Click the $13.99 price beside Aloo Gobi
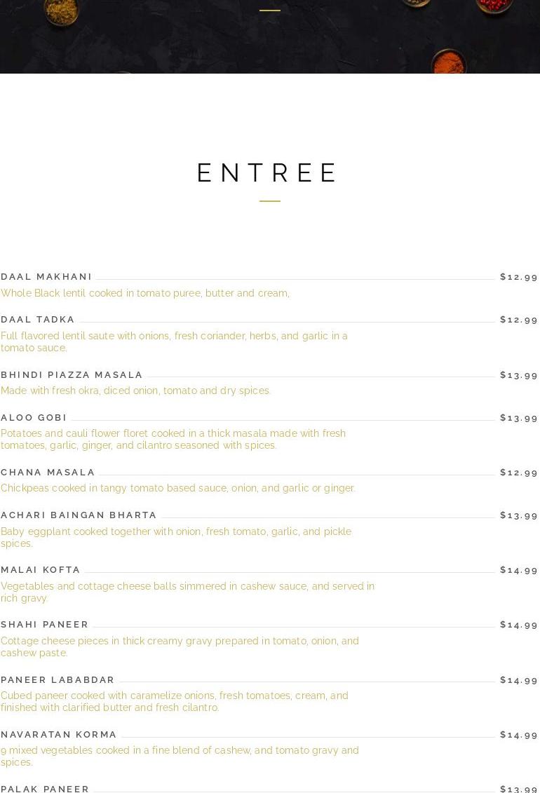 [519, 418]
